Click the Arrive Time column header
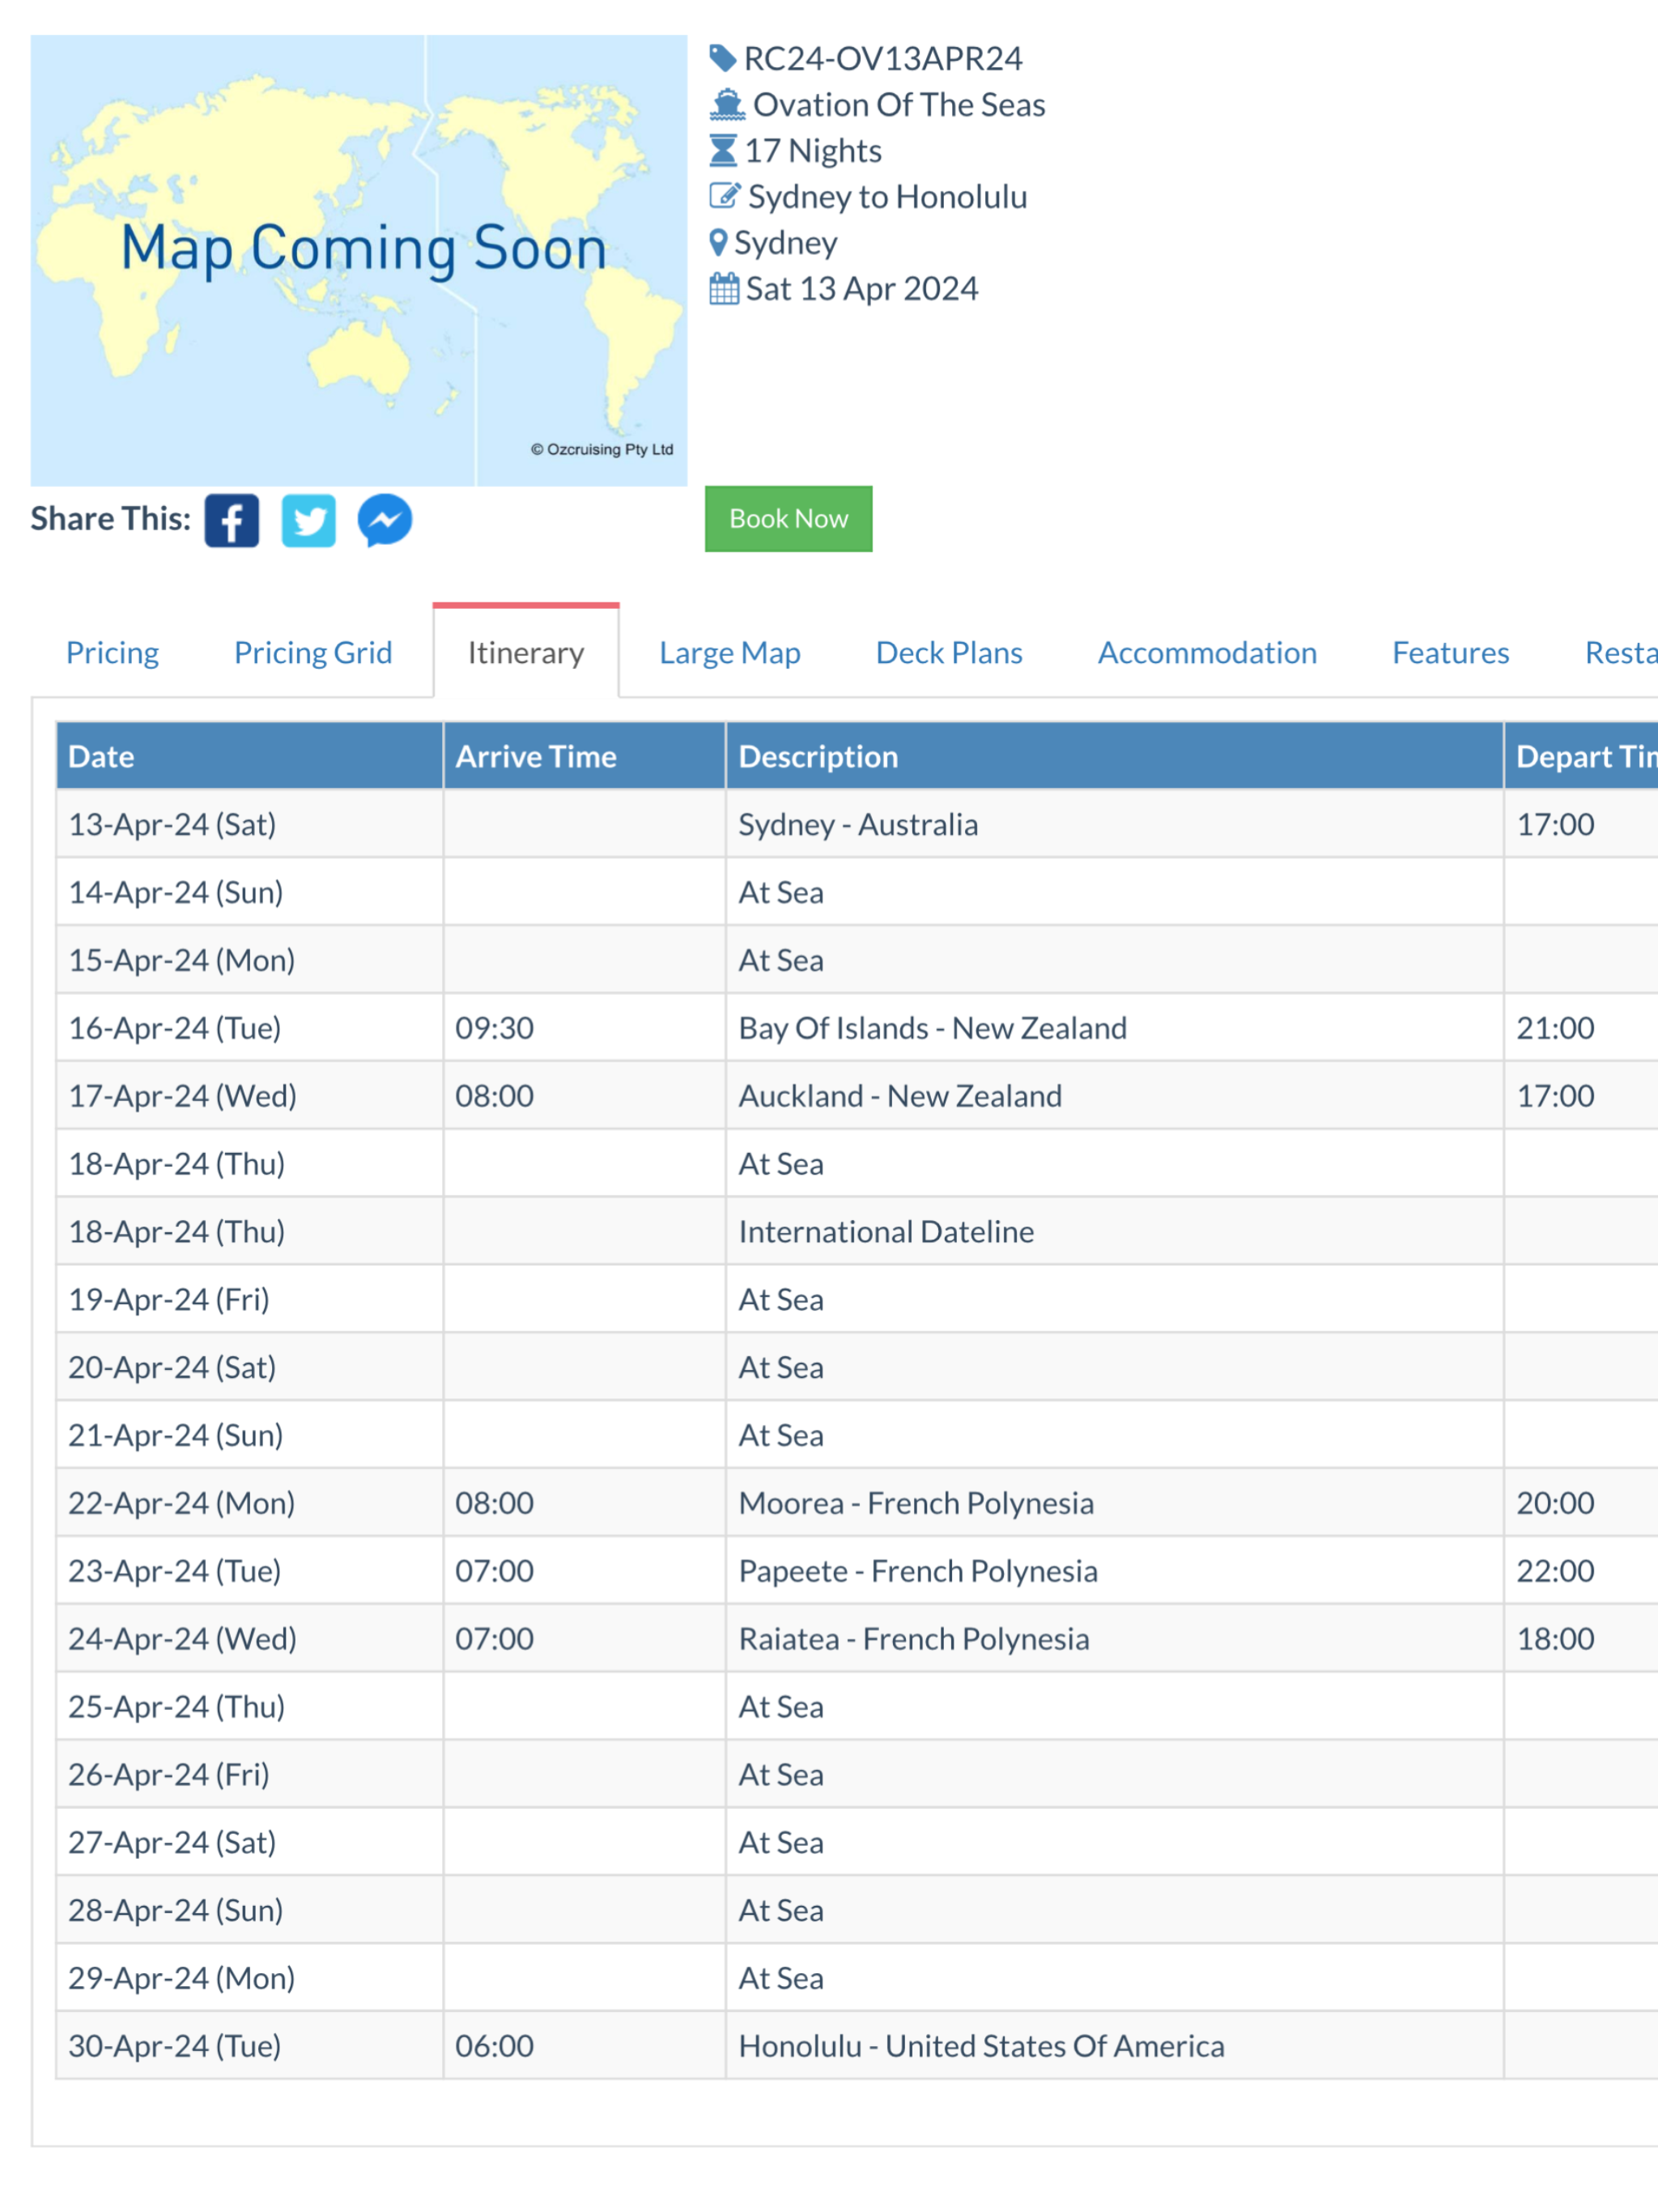Image resolution: width=1658 pixels, height=2212 pixels. (585, 757)
